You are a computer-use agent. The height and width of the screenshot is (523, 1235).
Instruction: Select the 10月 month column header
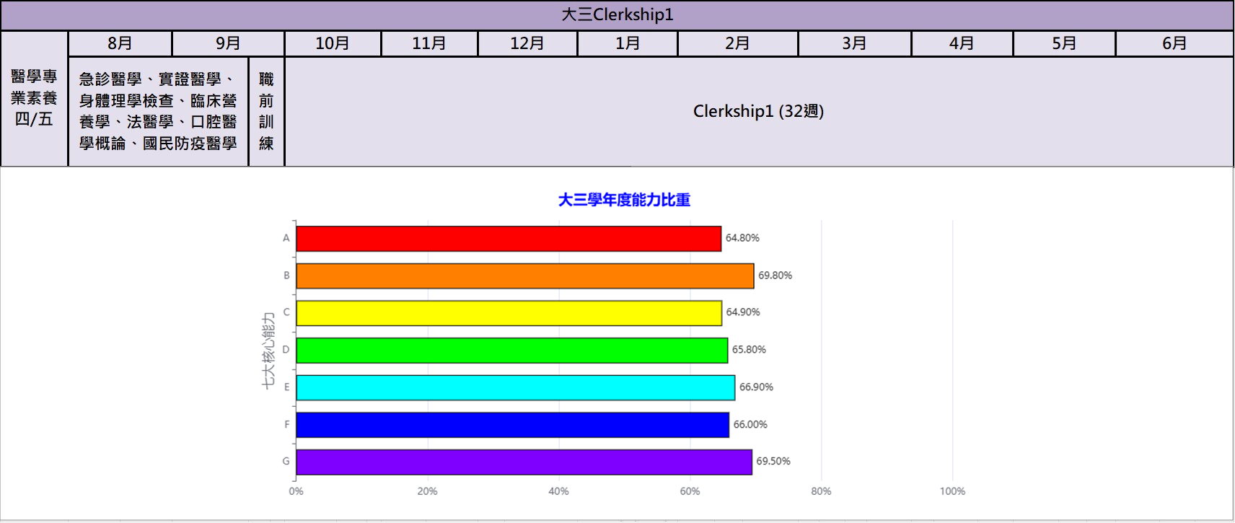coord(333,43)
